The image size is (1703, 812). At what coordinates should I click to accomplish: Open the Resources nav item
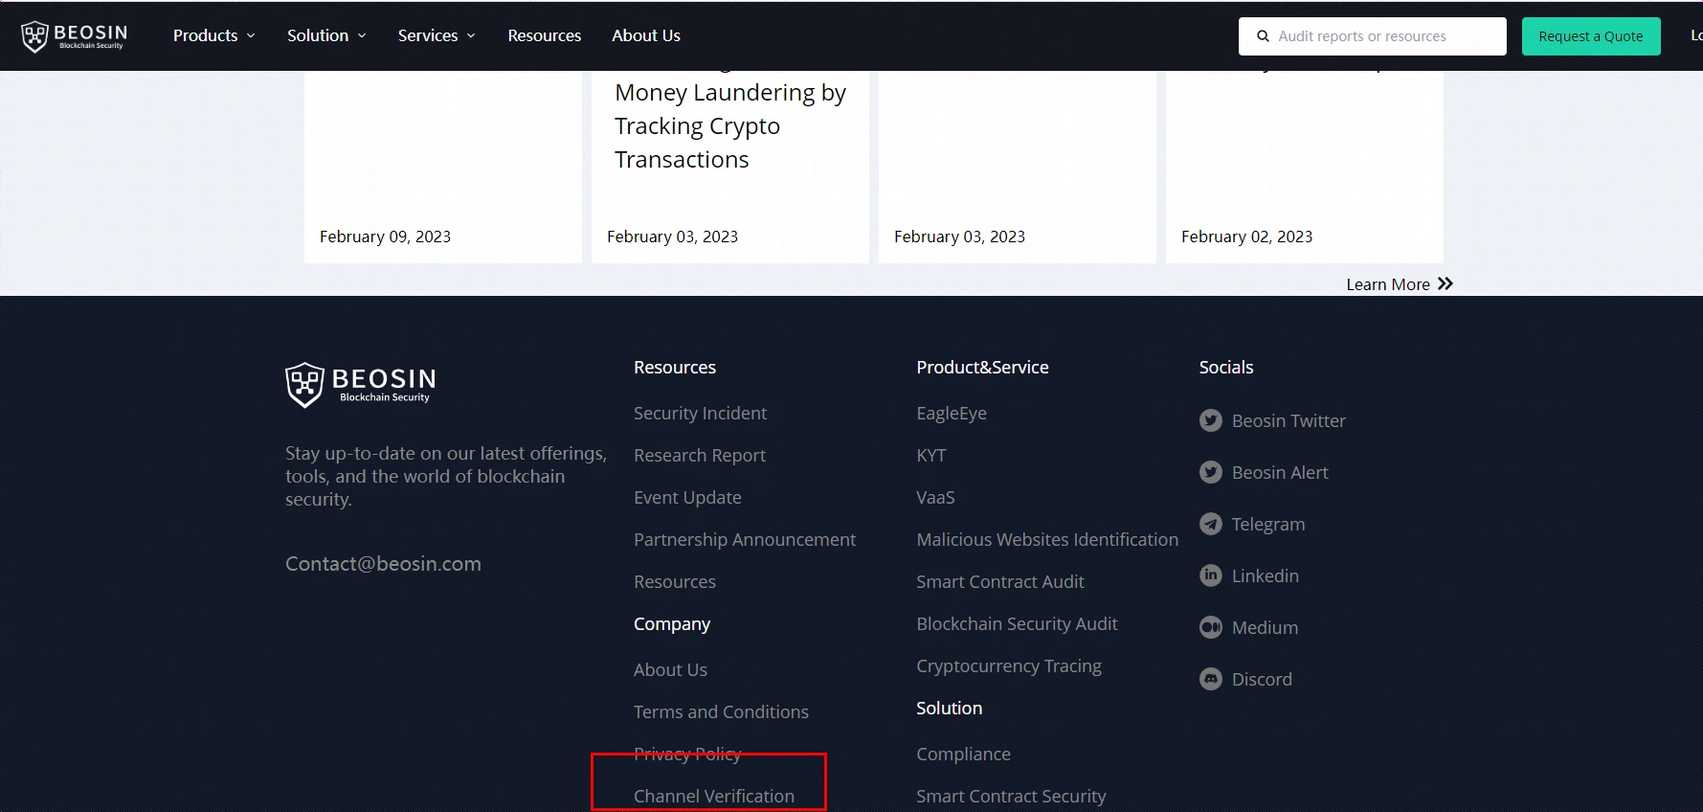544,35
